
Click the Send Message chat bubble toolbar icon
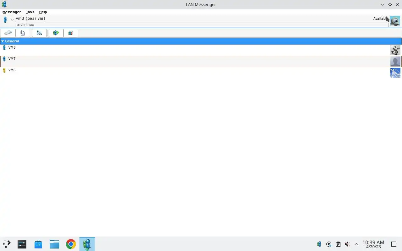tap(8, 33)
